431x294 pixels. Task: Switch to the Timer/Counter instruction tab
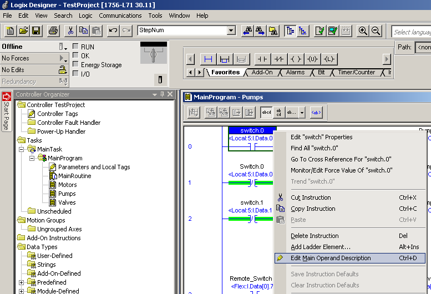tap(356, 72)
